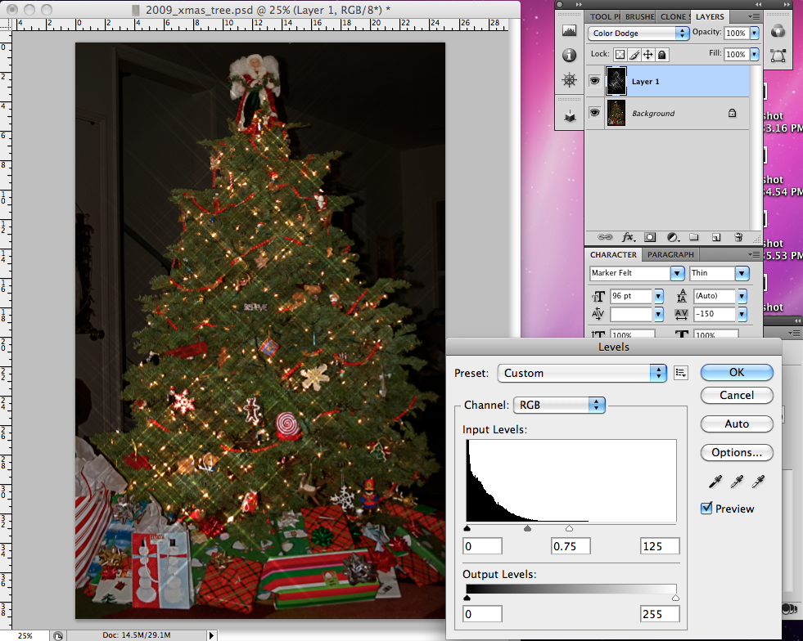Image resolution: width=803 pixels, height=641 pixels.
Task: Add a layer mask to Layer 1
Action: point(650,236)
